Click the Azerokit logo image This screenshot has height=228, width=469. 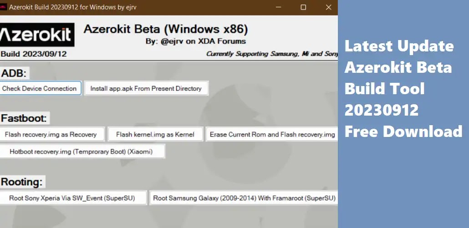point(36,35)
